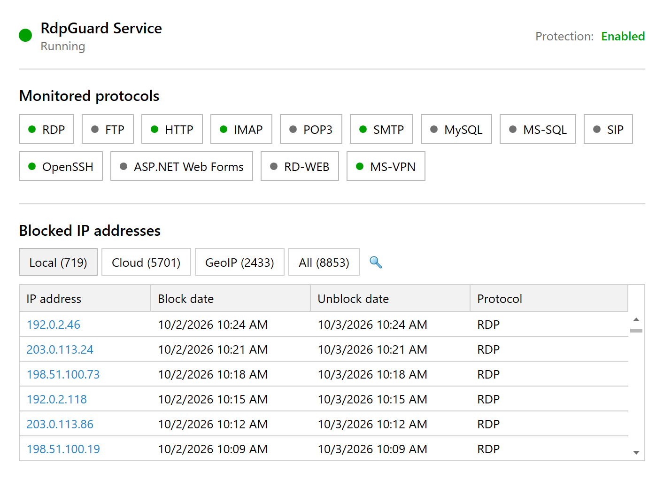The width and height of the screenshot is (664, 480).
Task: Select the Local (719) tab
Action: click(58, 262)
